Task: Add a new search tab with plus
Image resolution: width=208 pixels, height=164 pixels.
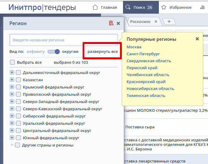Action: tap(169, 21)
